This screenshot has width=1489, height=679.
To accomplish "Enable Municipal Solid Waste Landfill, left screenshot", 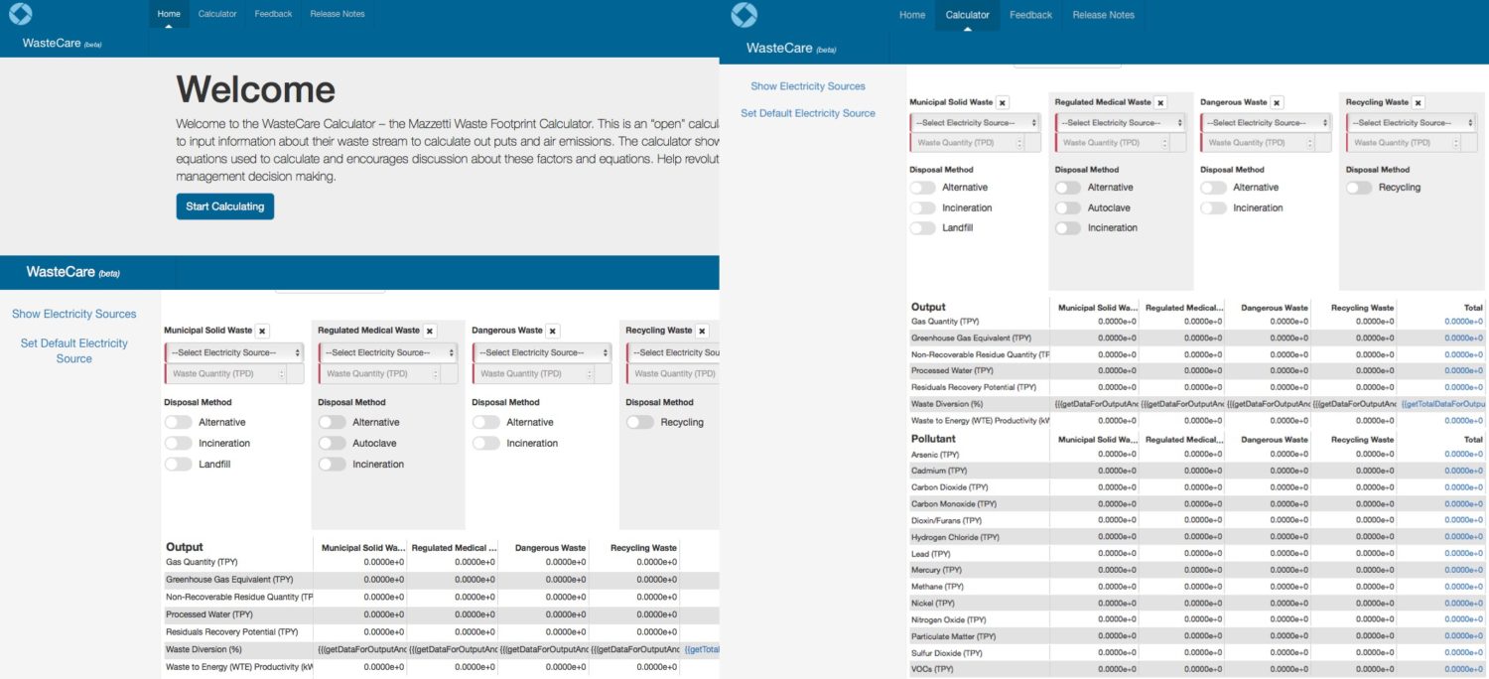I will pos(178,464).
